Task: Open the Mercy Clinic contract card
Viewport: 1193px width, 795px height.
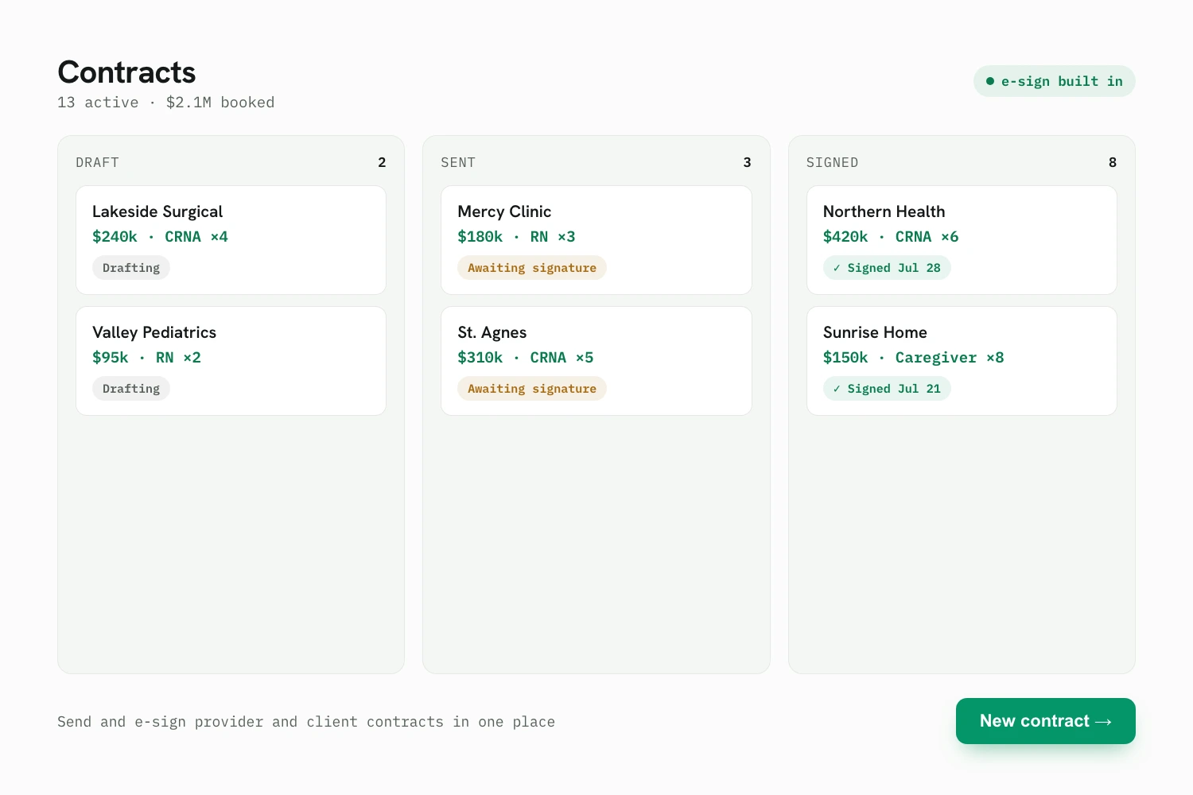Action: click(596, 240)
